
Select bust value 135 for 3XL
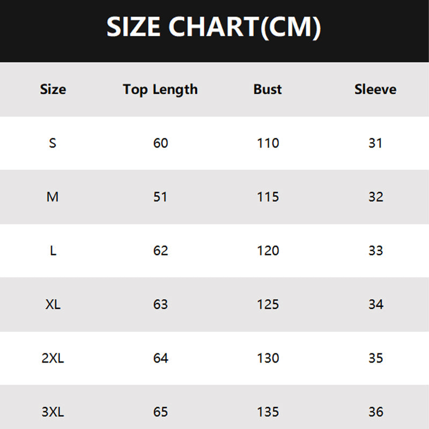(x=268, y=412)
